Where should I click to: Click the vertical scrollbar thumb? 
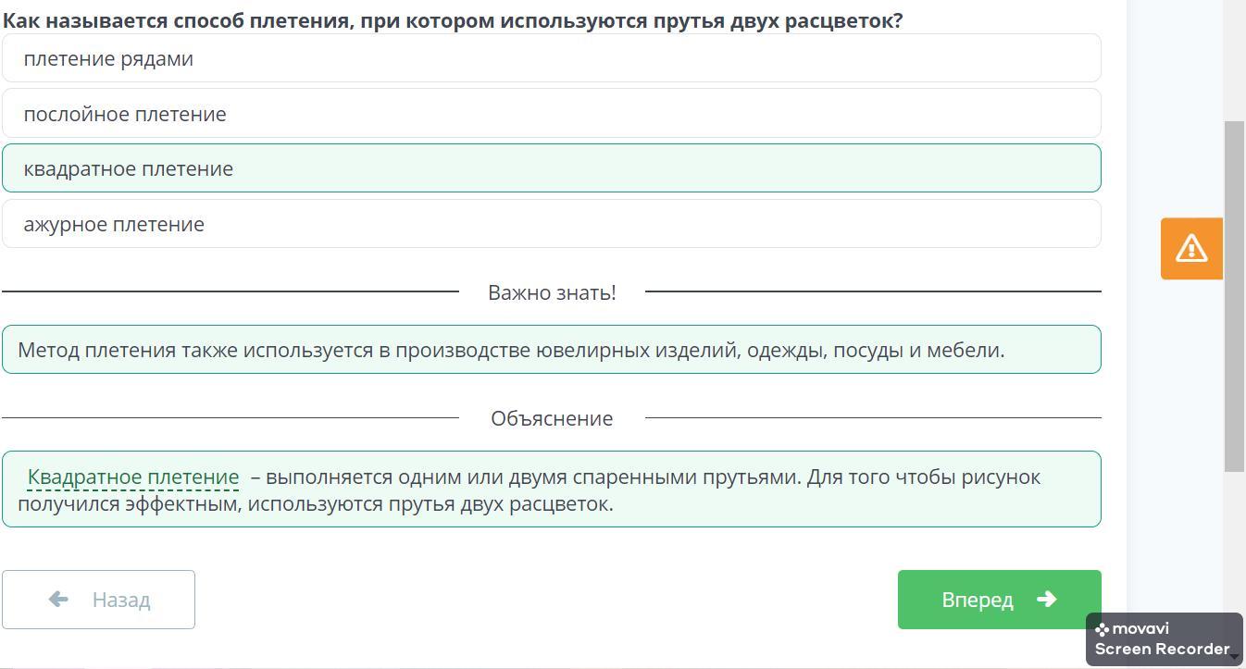click(1235, 296)
